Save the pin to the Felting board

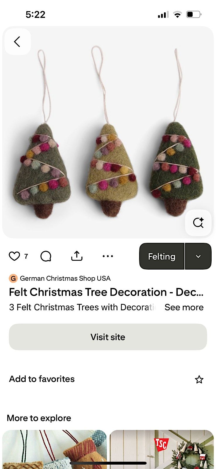pyautogui.click(x=161, y=256)
